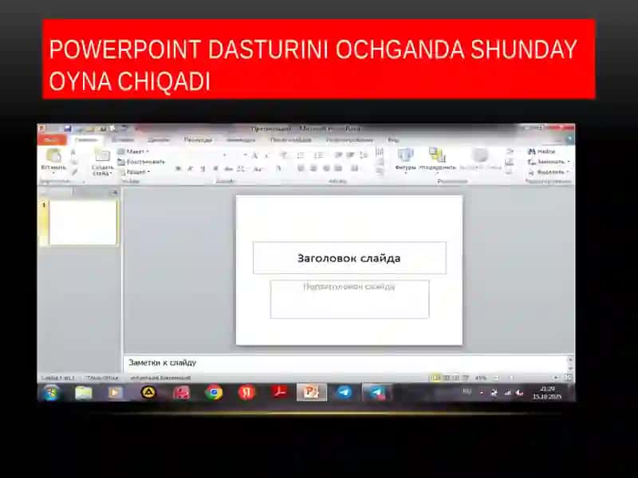638x478 pixels.
Task: Switch to the Дизайн tab
Action: [158, 139]
